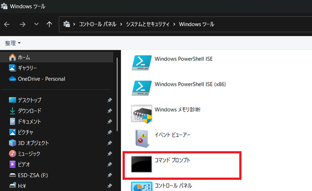This screenshot has height=191, width=312.
Task: Go back with the back arrow
Action: pos(7,25)
